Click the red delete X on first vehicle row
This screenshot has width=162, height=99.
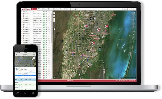[50, 14]
